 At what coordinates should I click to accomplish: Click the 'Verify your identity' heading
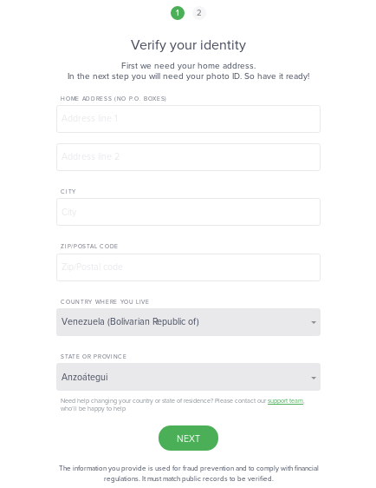click(188, 45)
